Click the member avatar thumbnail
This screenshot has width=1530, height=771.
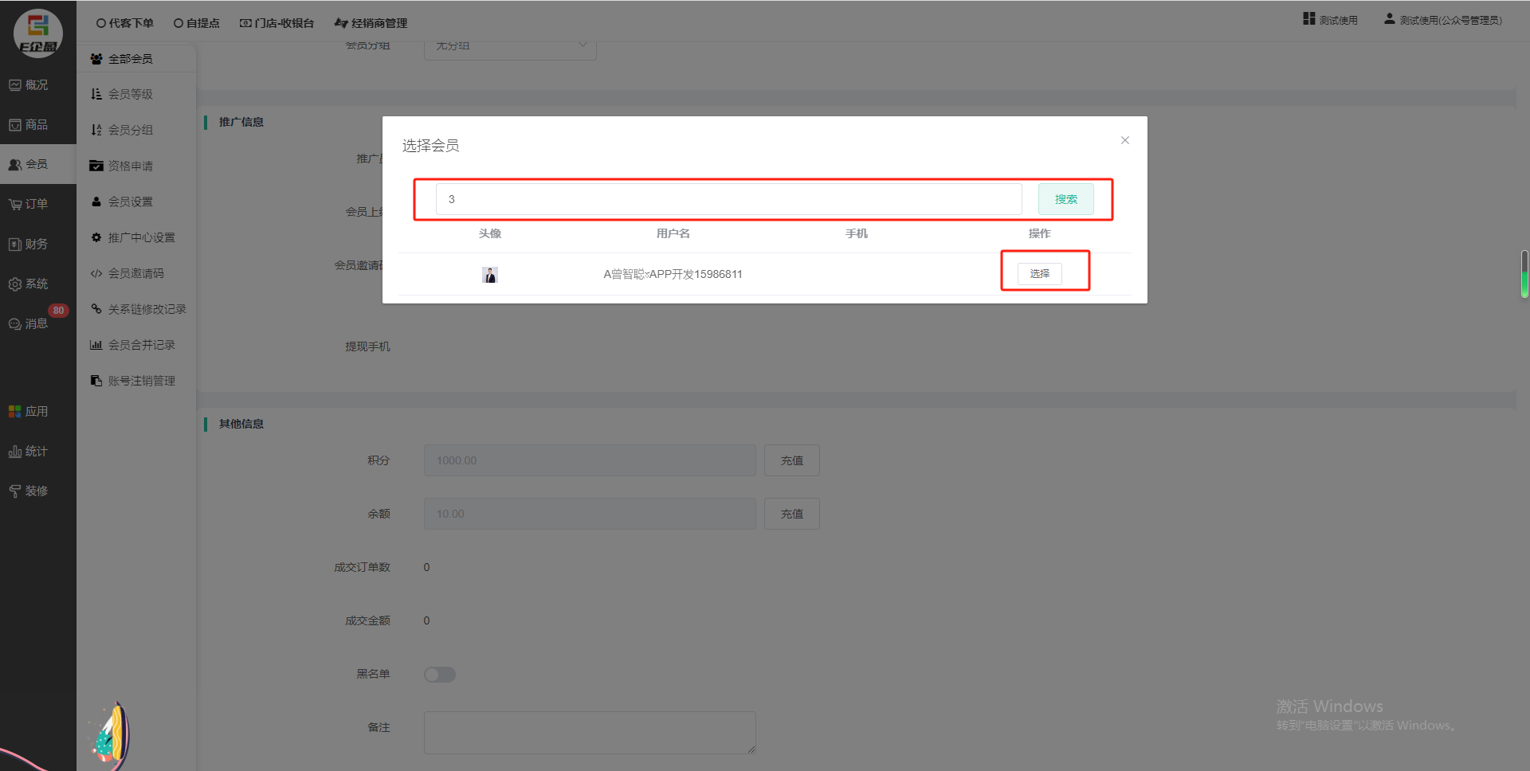tap(490, 275)
